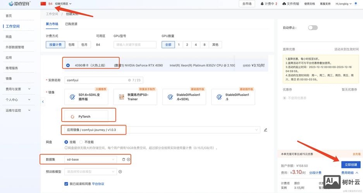
Task: Choose the StableDiffusion1.5 image card
Action: (233, 97)
